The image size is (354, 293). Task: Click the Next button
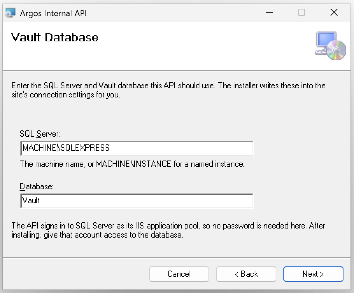pyautogui.click(x=313, y=274)
